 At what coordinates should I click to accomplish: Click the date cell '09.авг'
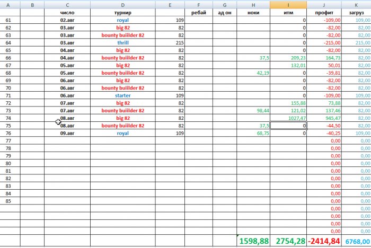tap(67, 133)
